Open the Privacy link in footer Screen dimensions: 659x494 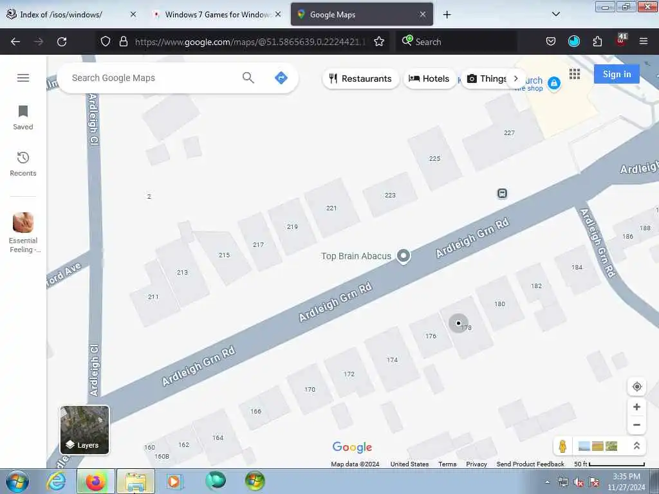coord(476,464)
